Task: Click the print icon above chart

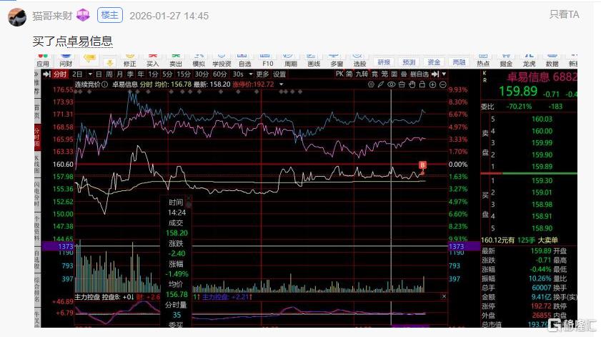Action: pos(402,84)
